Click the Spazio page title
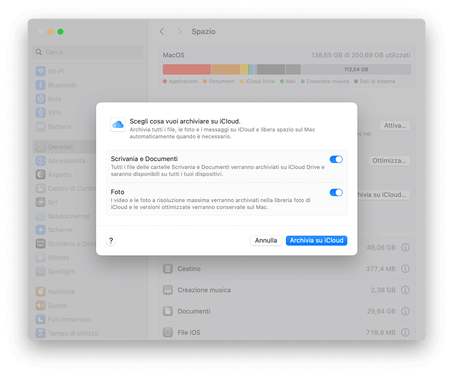This screenshot has width=453, height=376. click(x=203, y=32)
